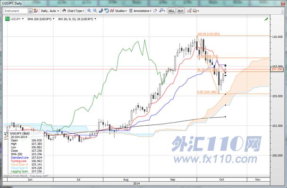The height and width of the screenshot is (188, 287).
Task: Expand the IKH 26; 9; 52; 26 indicator menu
Action: [77, 19]
